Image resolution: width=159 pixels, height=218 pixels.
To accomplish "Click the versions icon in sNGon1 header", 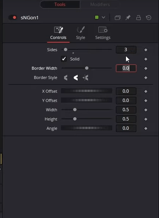I will 117,18.
